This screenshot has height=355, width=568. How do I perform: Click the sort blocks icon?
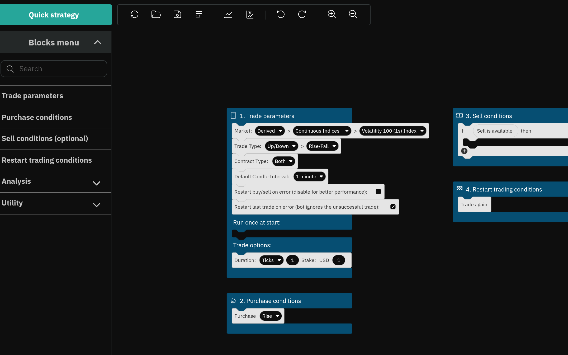pyautogui.click(x=198, y=14)
